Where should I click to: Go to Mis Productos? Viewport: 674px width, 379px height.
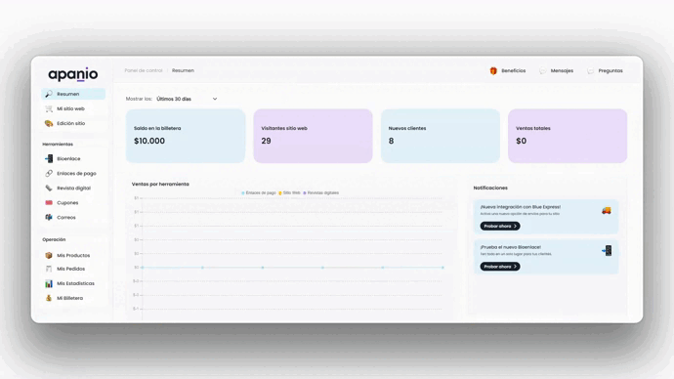click(x=73, y=255)
